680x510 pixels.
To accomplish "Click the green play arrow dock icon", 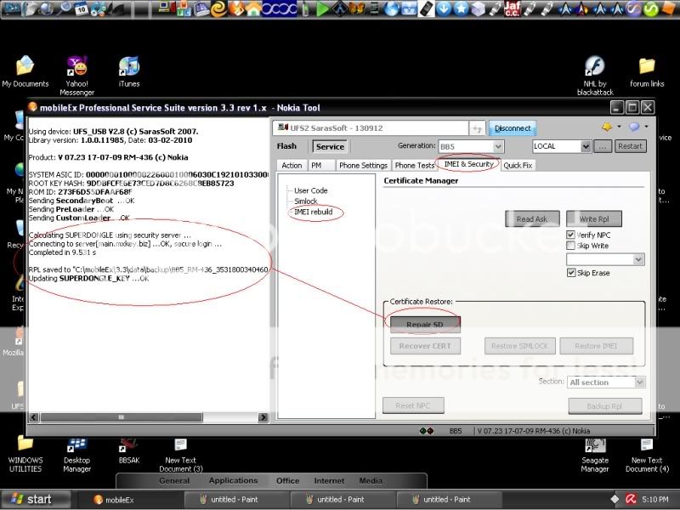I will click(x=322, y=9).
